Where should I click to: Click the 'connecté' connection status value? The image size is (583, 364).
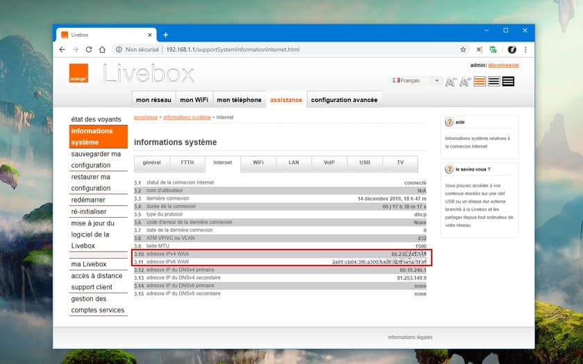(415, 183)
